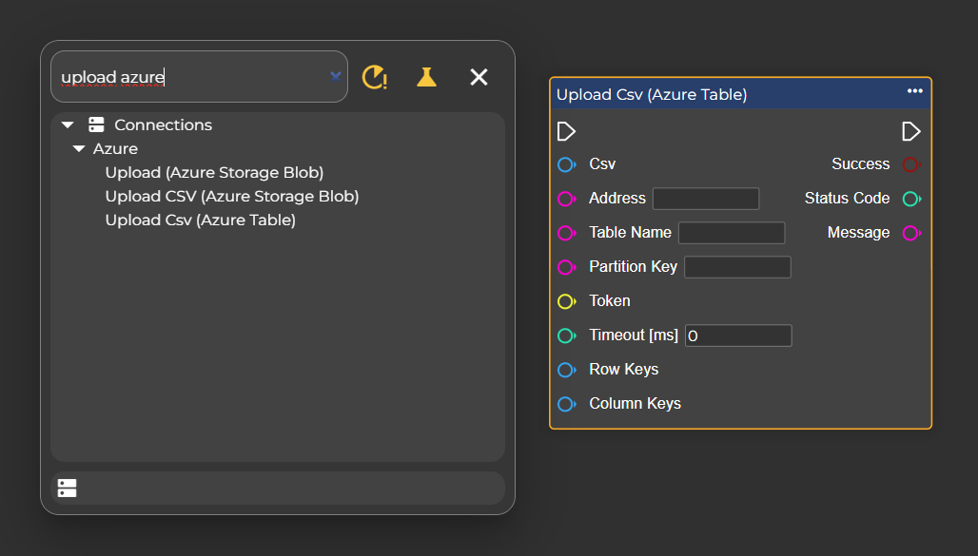Image resolution: width=978 pixels, height=556 pixels.
Task: Click the red Success output port
Action: (910, 164)
